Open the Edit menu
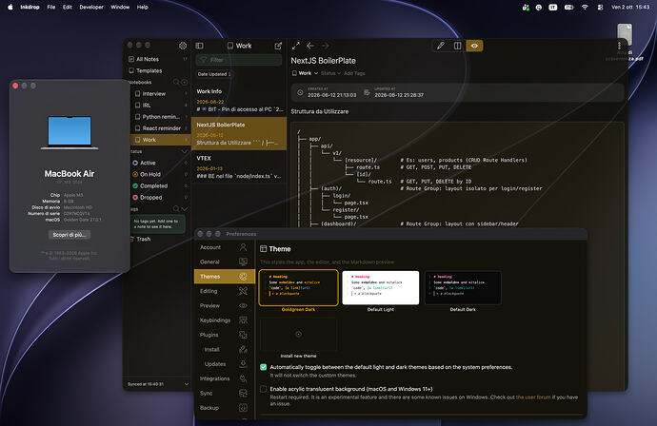Image resolution: width=657 pixels, height=426 pixels. pyautogui.click(x=67, y=7)
